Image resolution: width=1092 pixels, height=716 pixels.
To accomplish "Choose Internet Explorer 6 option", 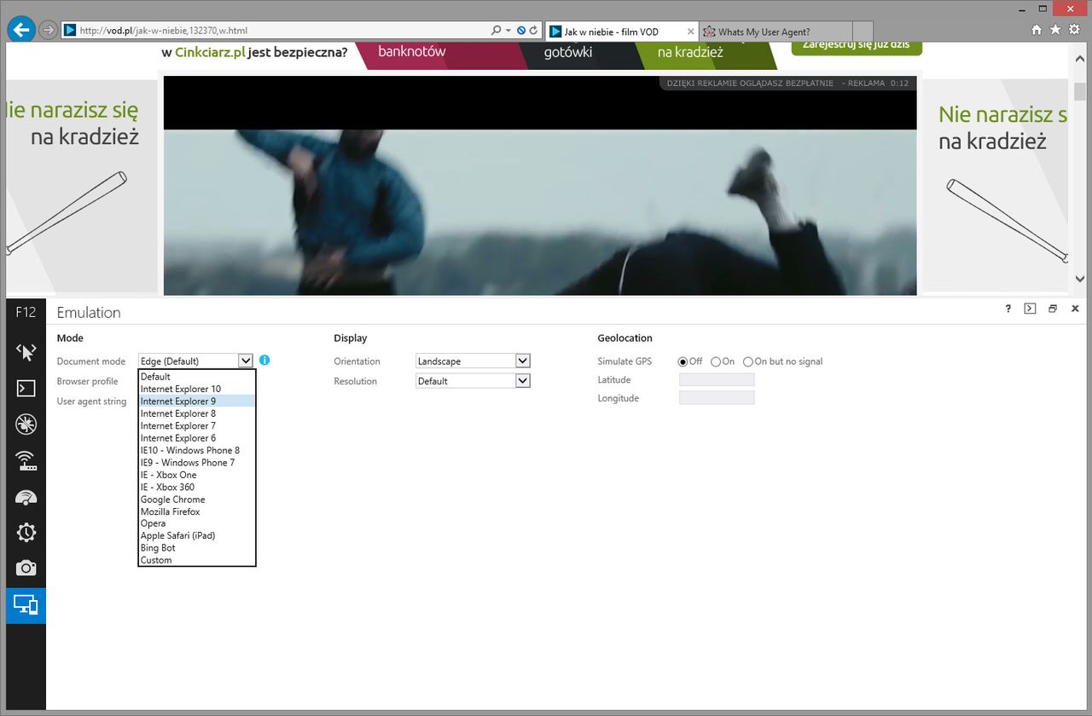I will click(x=197, y=438).
